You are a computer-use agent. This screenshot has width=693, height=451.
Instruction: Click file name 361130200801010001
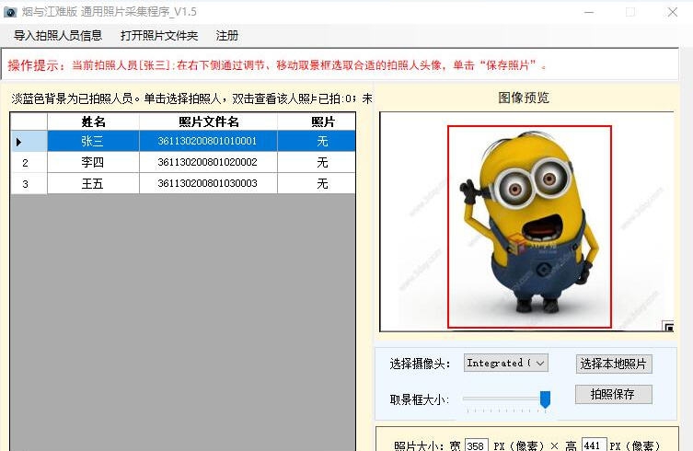coord(208,141)
